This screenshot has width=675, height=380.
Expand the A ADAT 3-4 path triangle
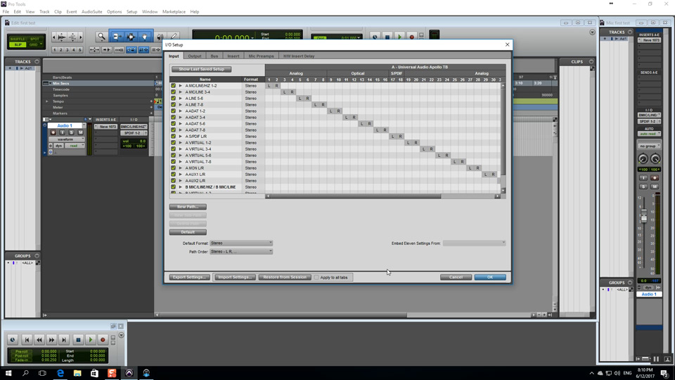click(x=181, y=118)
